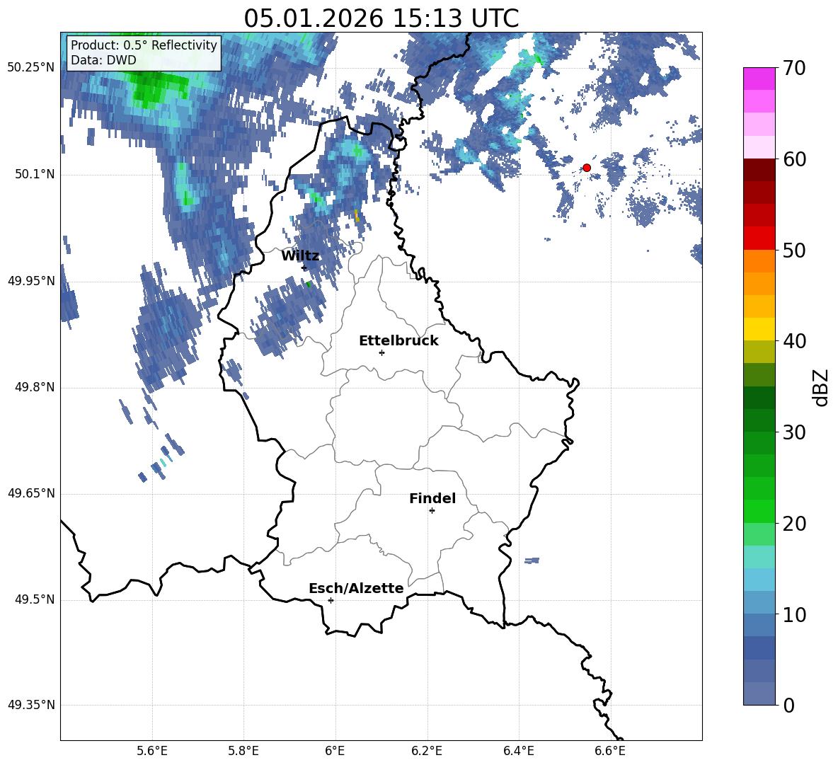Click the 49.95°N latitude label

point(31,281)
